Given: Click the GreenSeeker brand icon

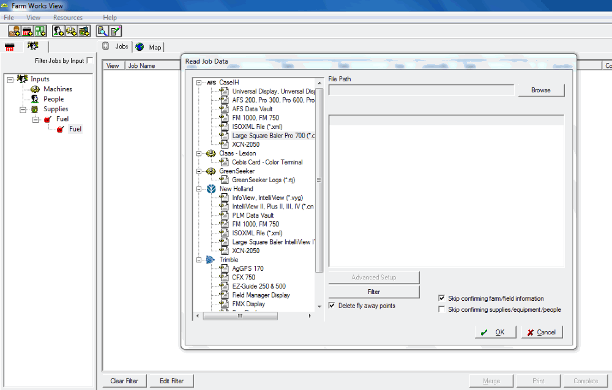Looking at the screenshot, I should click(x=211, y=171).
